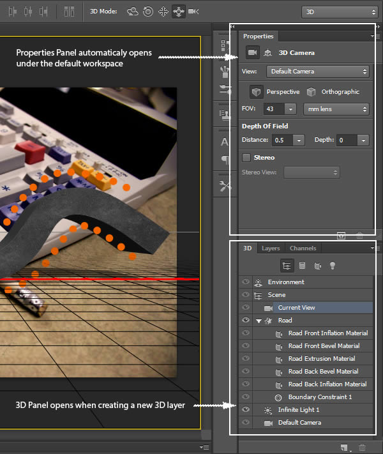
Task: Click the trash icon at Properties panel bottom
Action: [359, 236]
